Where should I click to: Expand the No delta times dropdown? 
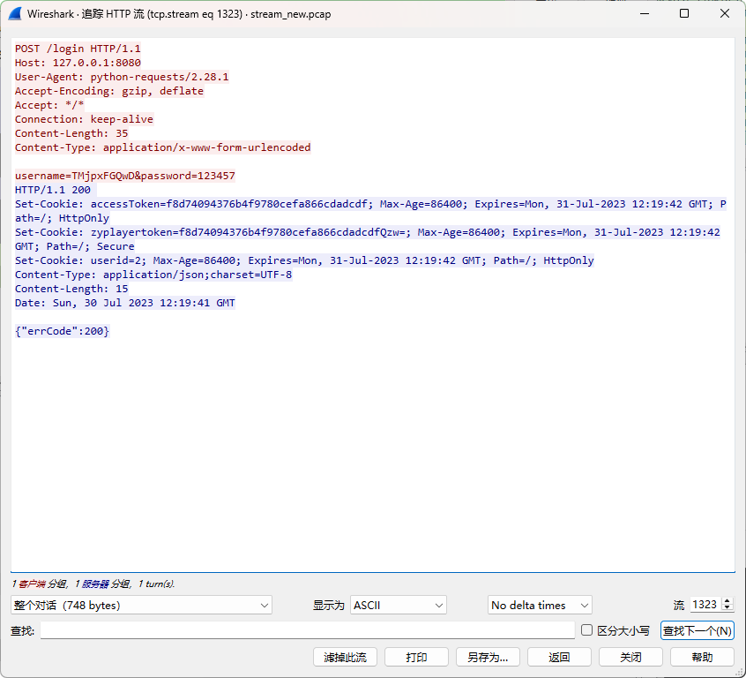tap(540, 605)
